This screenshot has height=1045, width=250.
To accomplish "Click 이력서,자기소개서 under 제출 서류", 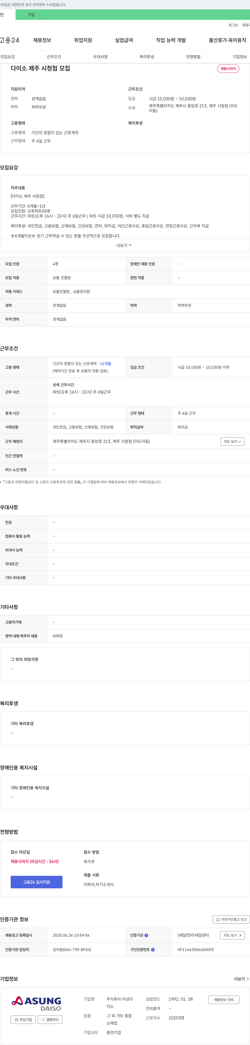I will coord(98,884).
